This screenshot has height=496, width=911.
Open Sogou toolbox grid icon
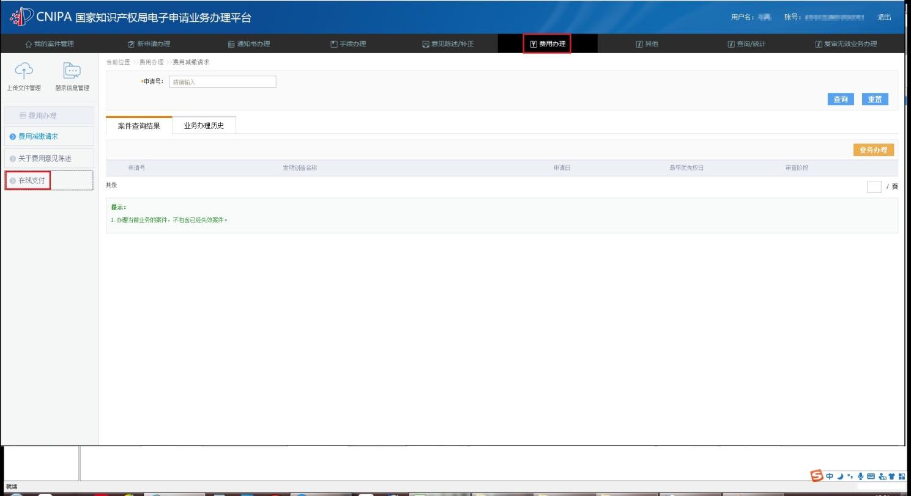[x=902, y=476]
